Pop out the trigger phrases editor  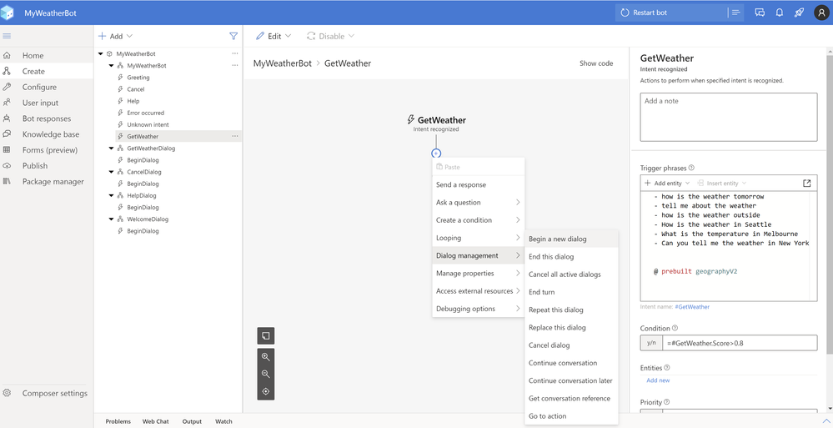[807, 183]
